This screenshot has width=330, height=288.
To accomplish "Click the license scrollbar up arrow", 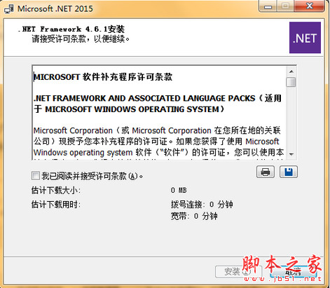I will pyautogui.click(x=291, y=71).
